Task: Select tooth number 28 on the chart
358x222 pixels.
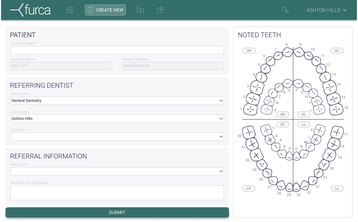Action: click(267, 173)
